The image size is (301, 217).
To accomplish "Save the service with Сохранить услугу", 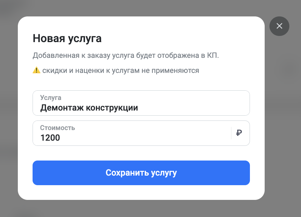I will pyautogui.click(x=141, y=173).
